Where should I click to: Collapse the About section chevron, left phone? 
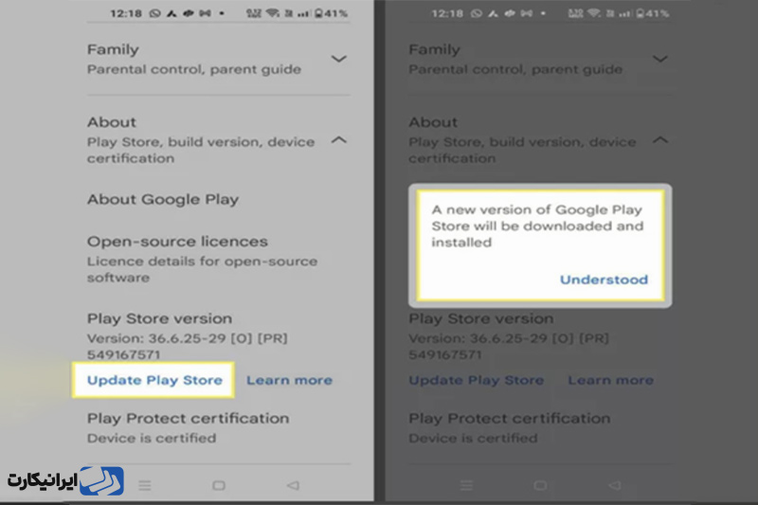point(339,140)
